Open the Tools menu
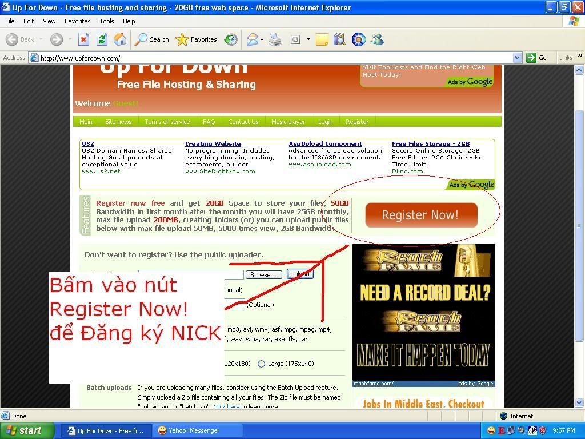585x439 pixels. tap(107, 21)
